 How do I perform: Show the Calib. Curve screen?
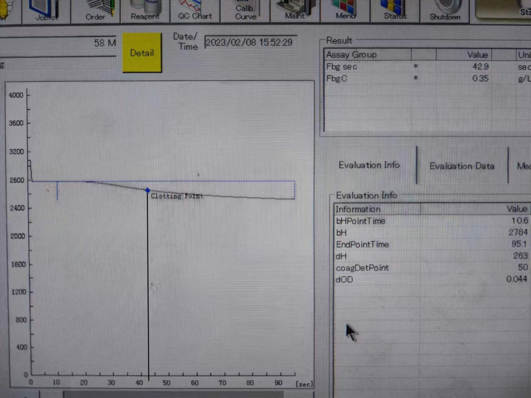pyautogui.click(x=245, y=11)
